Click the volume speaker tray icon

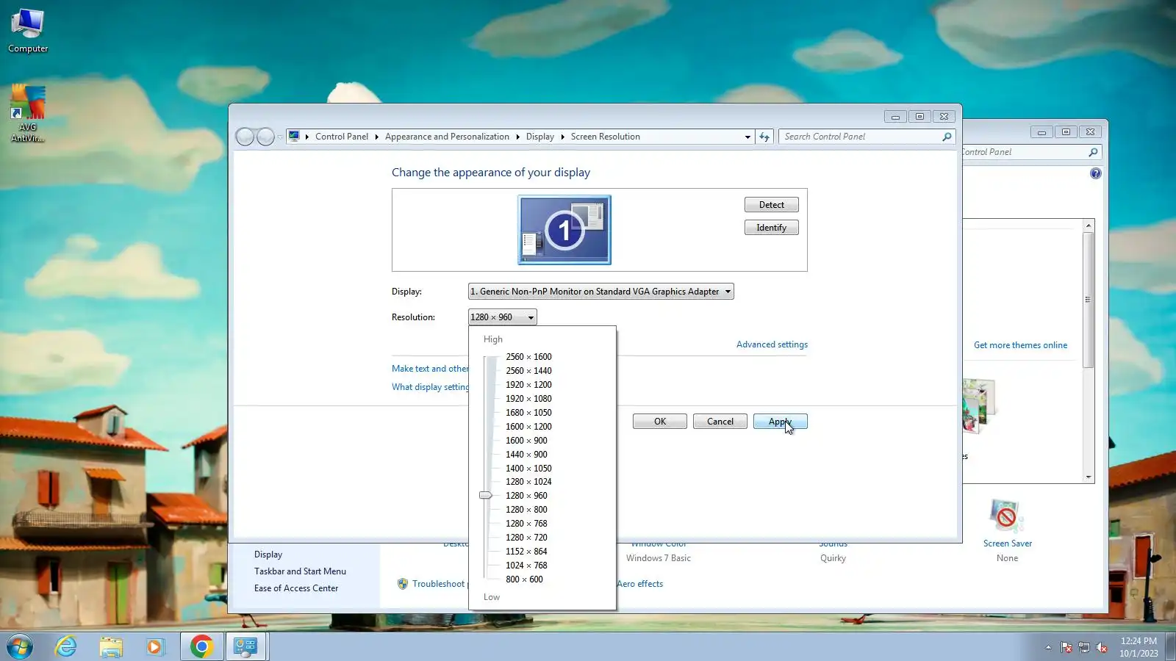click(1102, 647)
